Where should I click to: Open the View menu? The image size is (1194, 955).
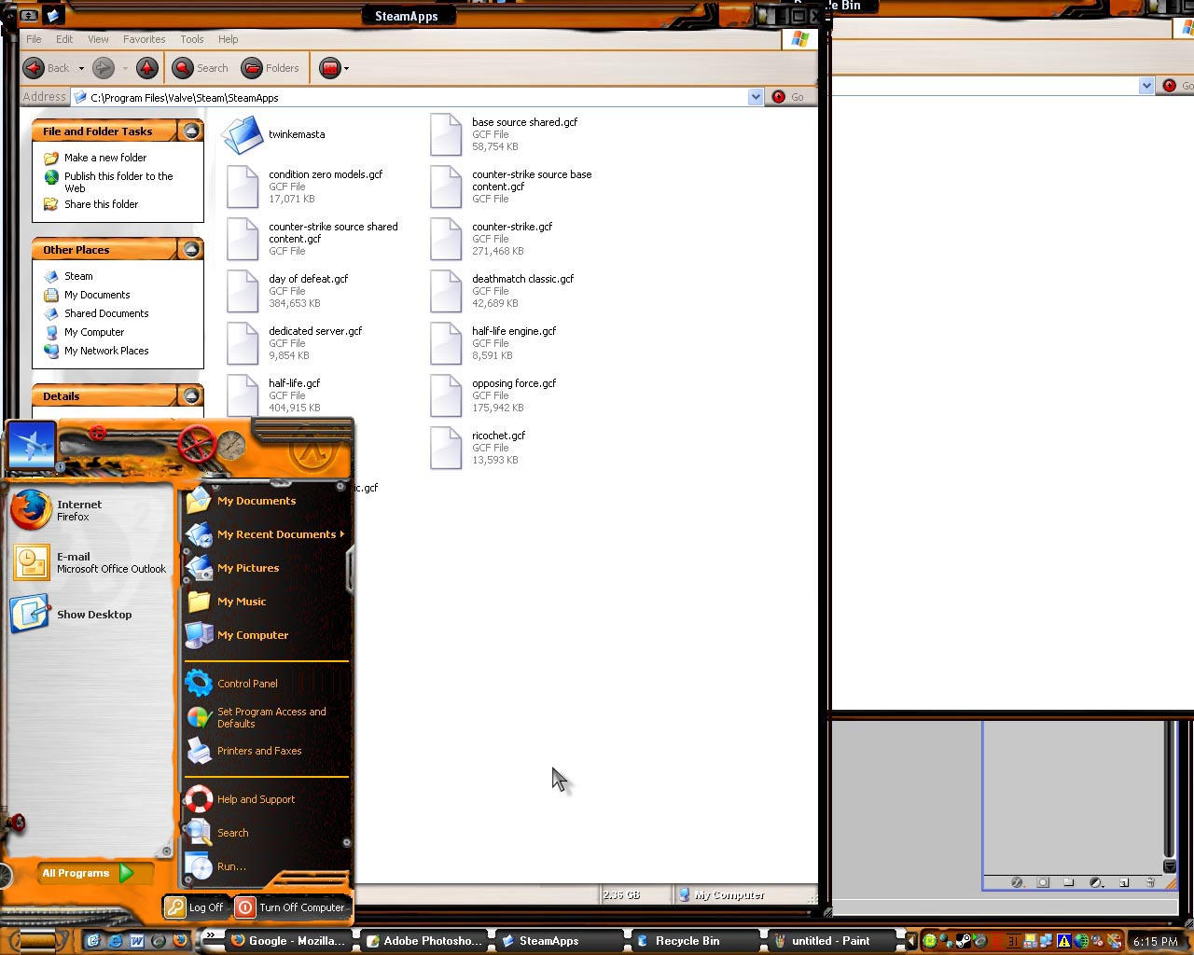click(x=97, y=39)
